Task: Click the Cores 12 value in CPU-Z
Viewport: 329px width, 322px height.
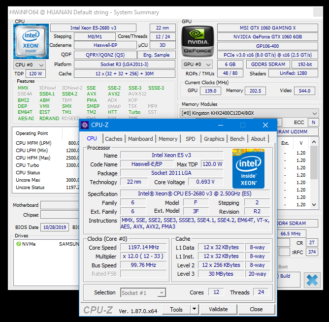Action: pyautogui.click(x=216, y=292)
